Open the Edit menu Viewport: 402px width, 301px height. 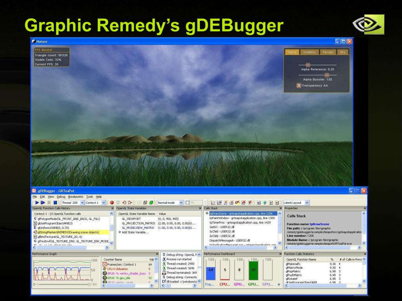(42, 197)
